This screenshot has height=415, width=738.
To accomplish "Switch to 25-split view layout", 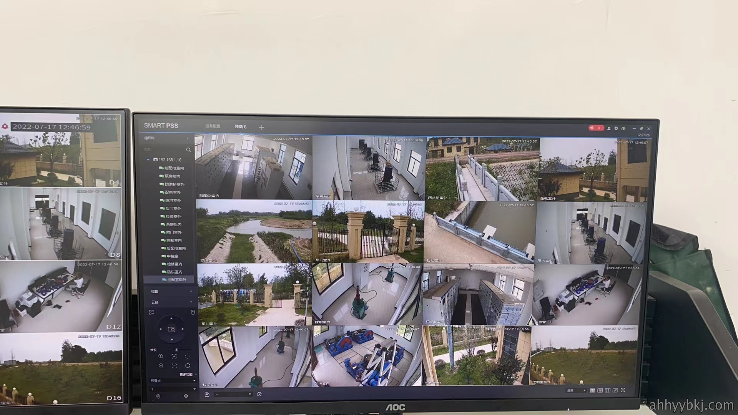I will [x=608, y=390].
